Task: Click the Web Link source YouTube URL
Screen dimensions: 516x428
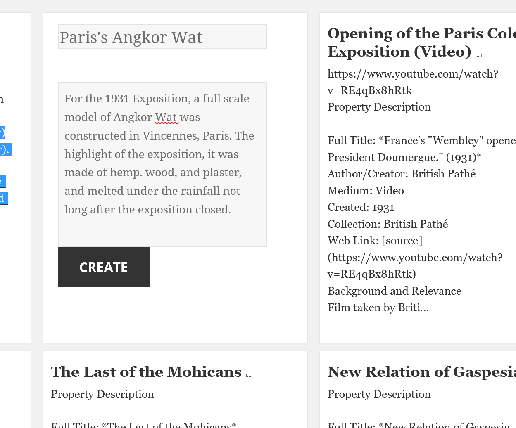Action: [x=415, y=266]
